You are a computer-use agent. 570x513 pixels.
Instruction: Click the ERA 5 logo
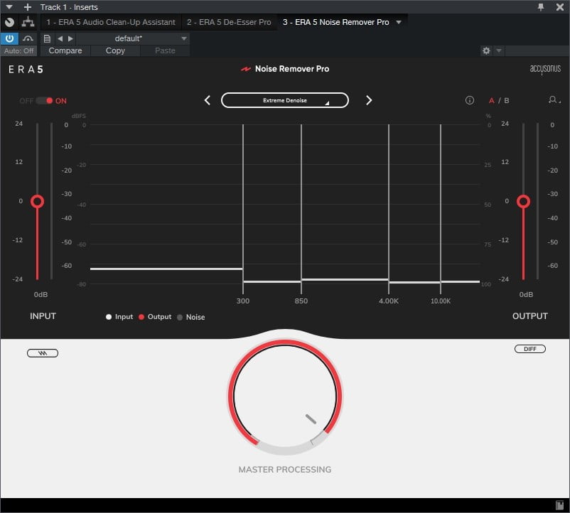point(26,70)
